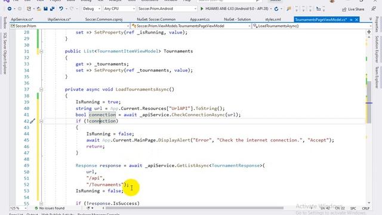Open the Any CPU platform dropdown
This screenshot has height=215, width=382.
119,9
